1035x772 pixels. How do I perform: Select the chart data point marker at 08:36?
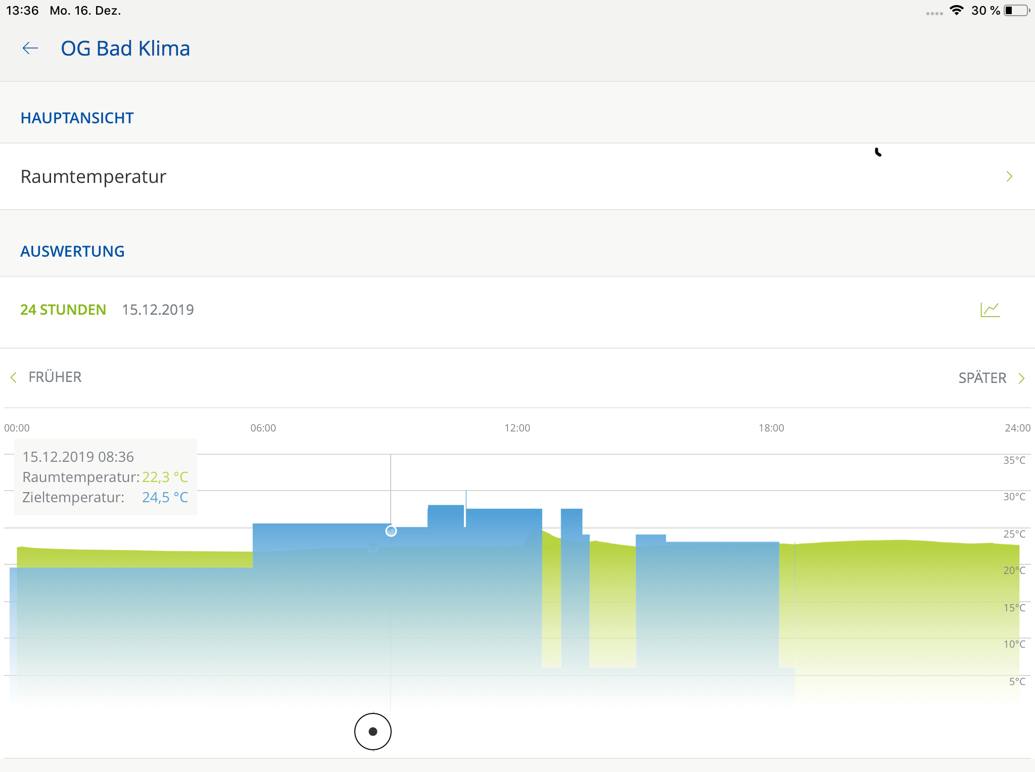391,531
